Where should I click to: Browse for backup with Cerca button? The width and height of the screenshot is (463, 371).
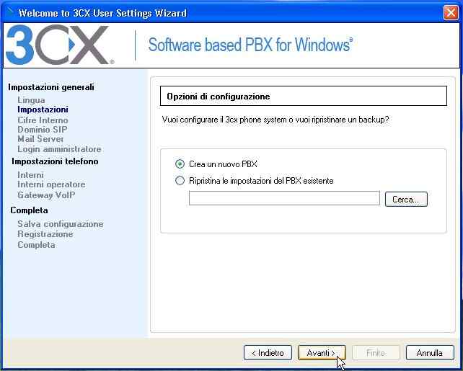point(406,199)
